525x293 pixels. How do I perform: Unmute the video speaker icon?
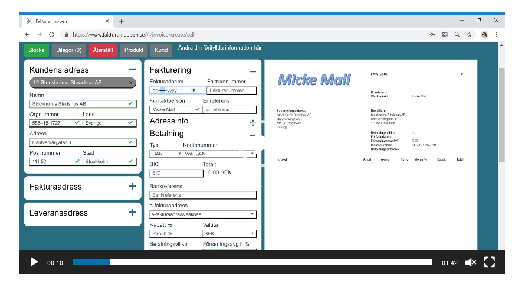[x=470, y=262]
